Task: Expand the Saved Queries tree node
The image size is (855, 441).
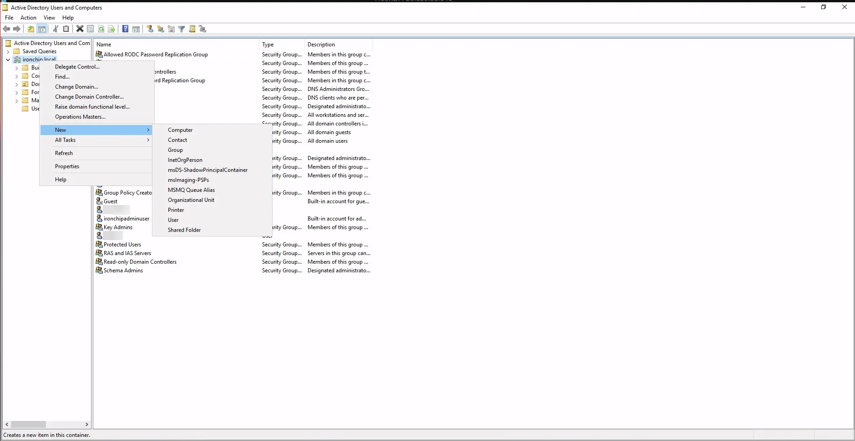Action: tap(8, 51)
